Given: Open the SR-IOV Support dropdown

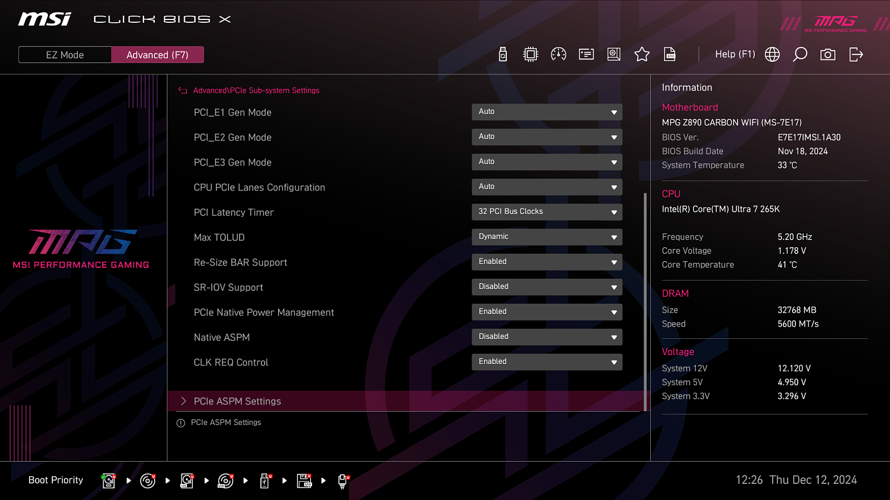Looking at the screenshot, I should (x=547, y=287).
